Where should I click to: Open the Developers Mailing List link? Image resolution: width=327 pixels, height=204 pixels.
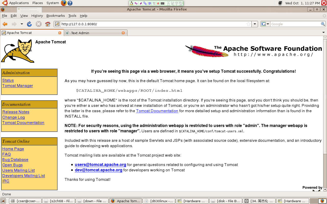24,176
